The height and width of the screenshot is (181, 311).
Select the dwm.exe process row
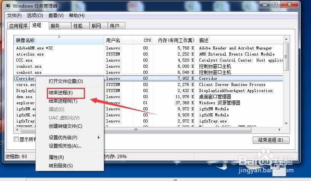tap(148, 97)
